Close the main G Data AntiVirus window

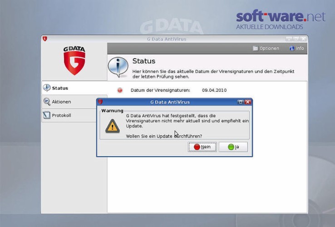click(303, 39)
